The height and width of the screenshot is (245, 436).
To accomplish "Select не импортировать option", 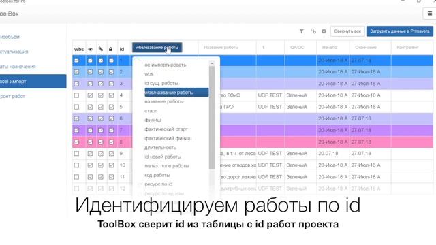I will pos(165,65).
